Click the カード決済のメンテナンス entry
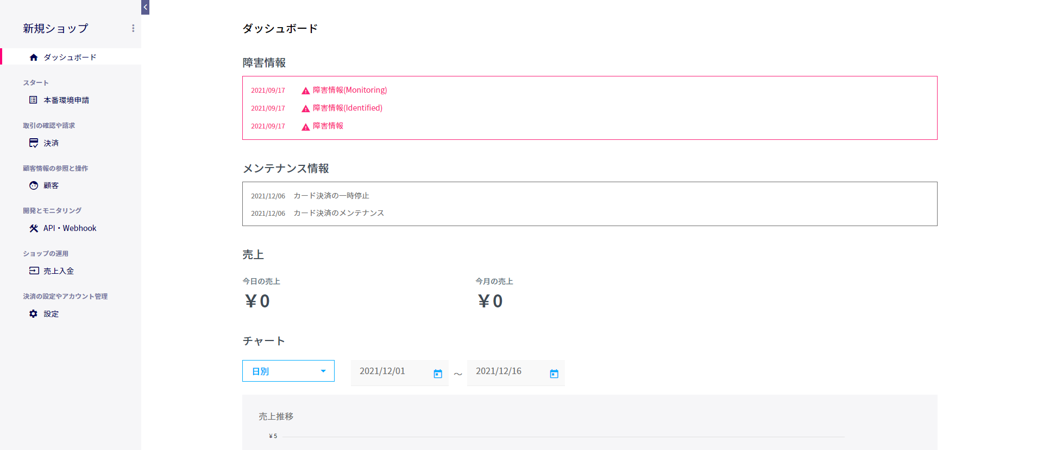This screenshot has width=1037, height=450. 338,213
